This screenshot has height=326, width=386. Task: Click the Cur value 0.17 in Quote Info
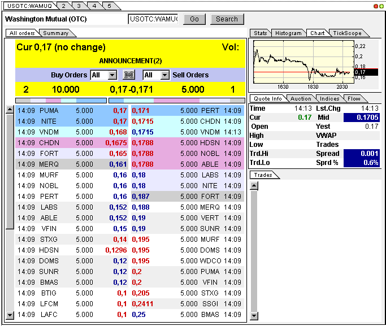pyautogui.click(x=305, y=118)
